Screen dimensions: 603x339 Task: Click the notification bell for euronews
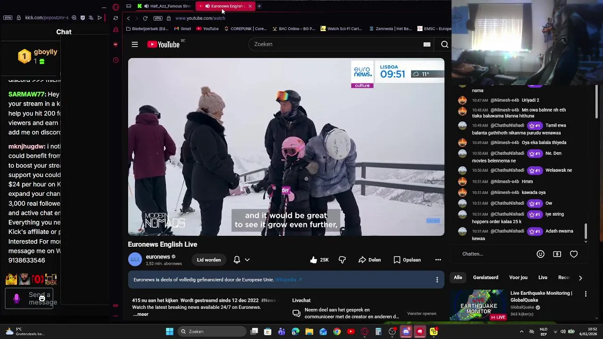(x=237, y=260)
